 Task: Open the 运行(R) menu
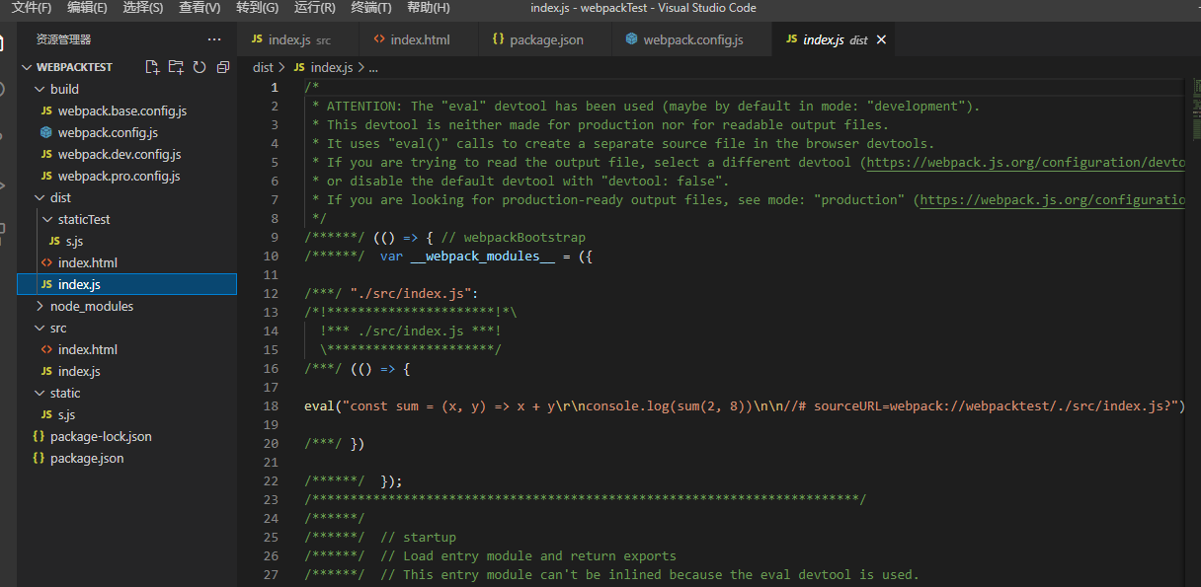pyautogui.click(x=315, y=8)
